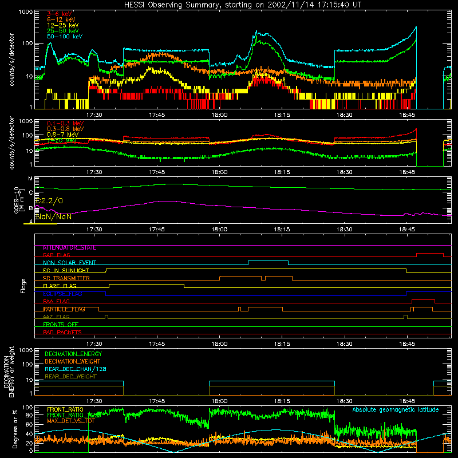Screen dimensions: 458x458
Task: Click the PARTICLE_FLAG label
Action: pyautogui.click(x=64, y=309)
